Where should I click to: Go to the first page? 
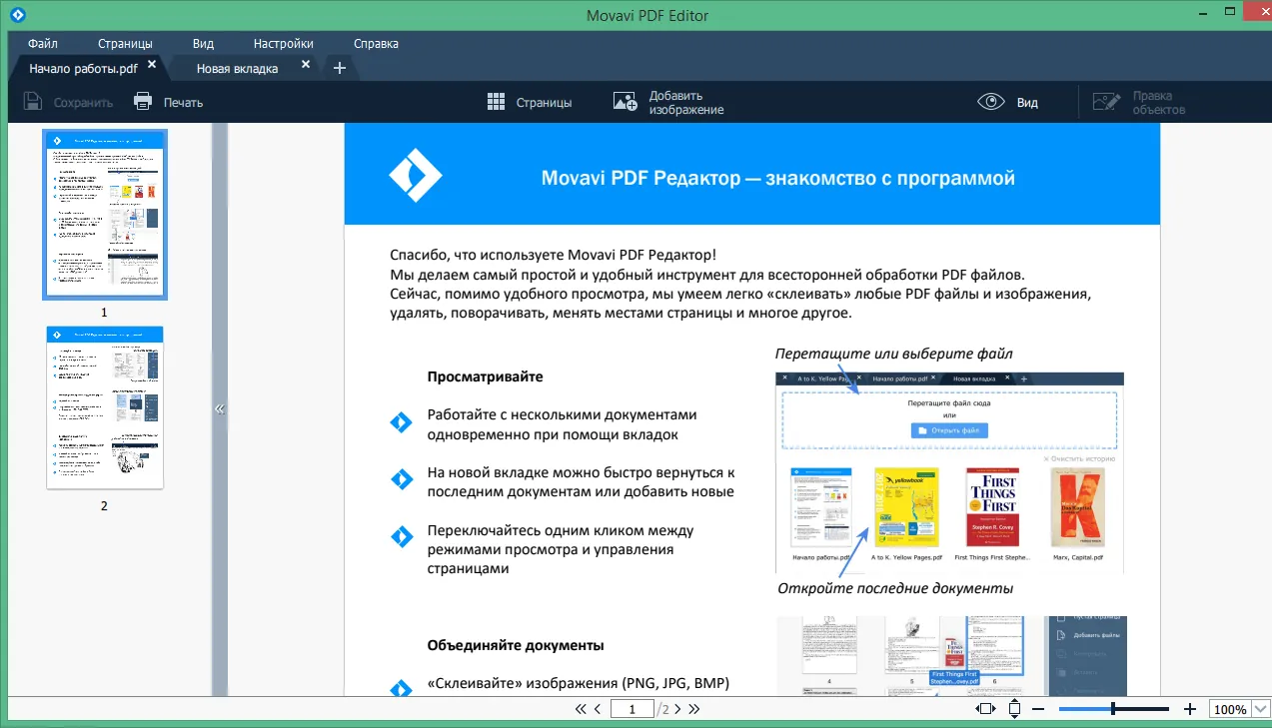581,710
